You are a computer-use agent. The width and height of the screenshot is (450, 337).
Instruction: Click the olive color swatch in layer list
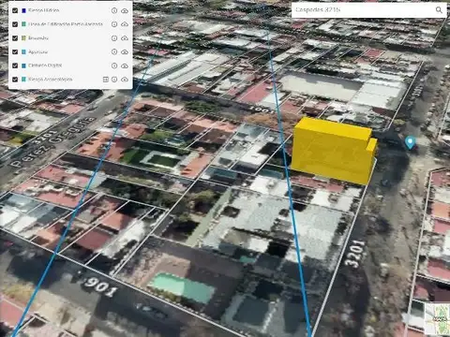tap(23, 38)
